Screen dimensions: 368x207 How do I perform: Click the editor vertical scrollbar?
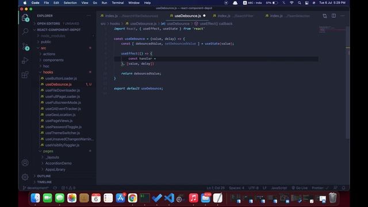coord(348,82)
